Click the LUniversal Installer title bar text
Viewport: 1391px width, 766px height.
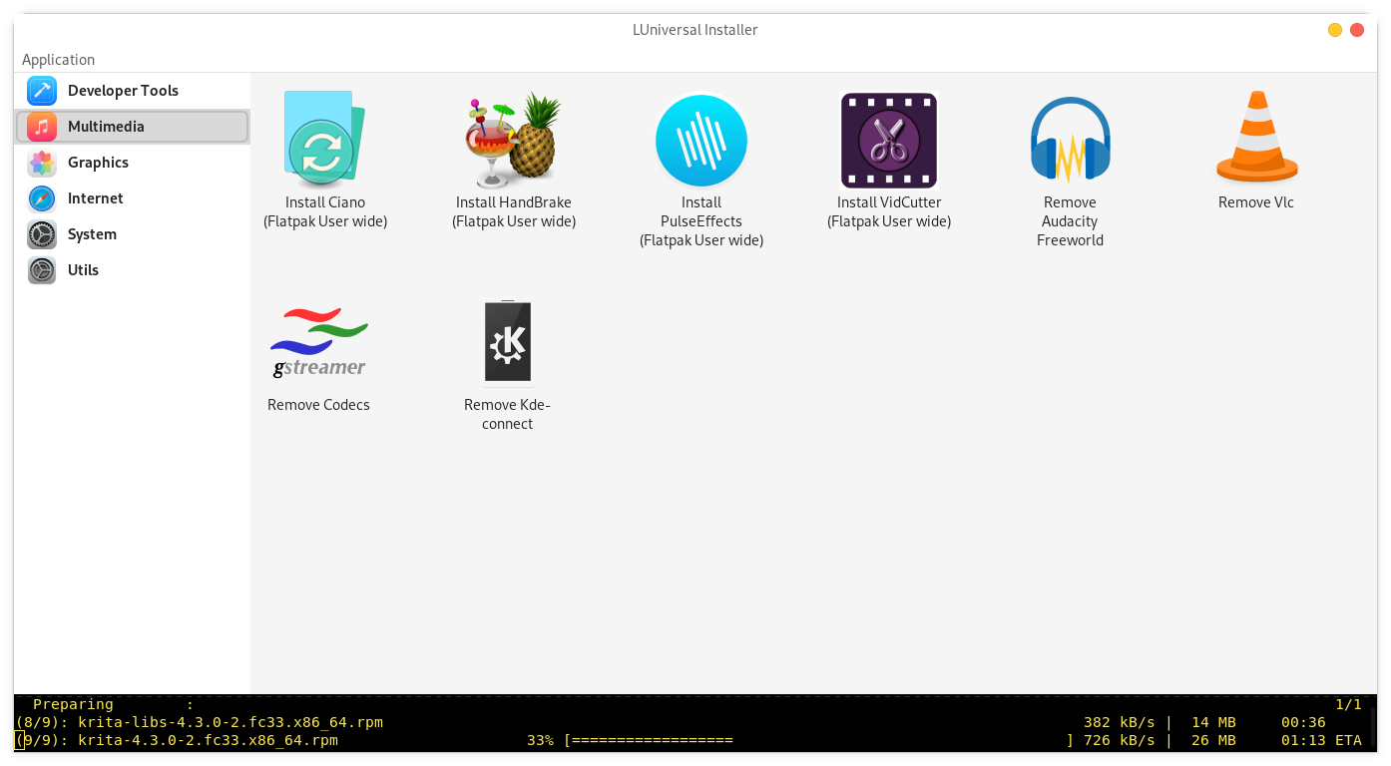[695, 30]
